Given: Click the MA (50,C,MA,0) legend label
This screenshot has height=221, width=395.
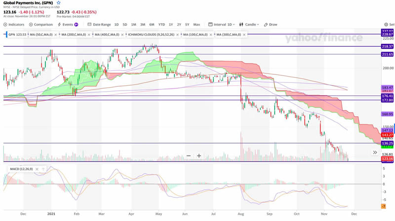Looking at the screenshot, I should pos(41,34).
